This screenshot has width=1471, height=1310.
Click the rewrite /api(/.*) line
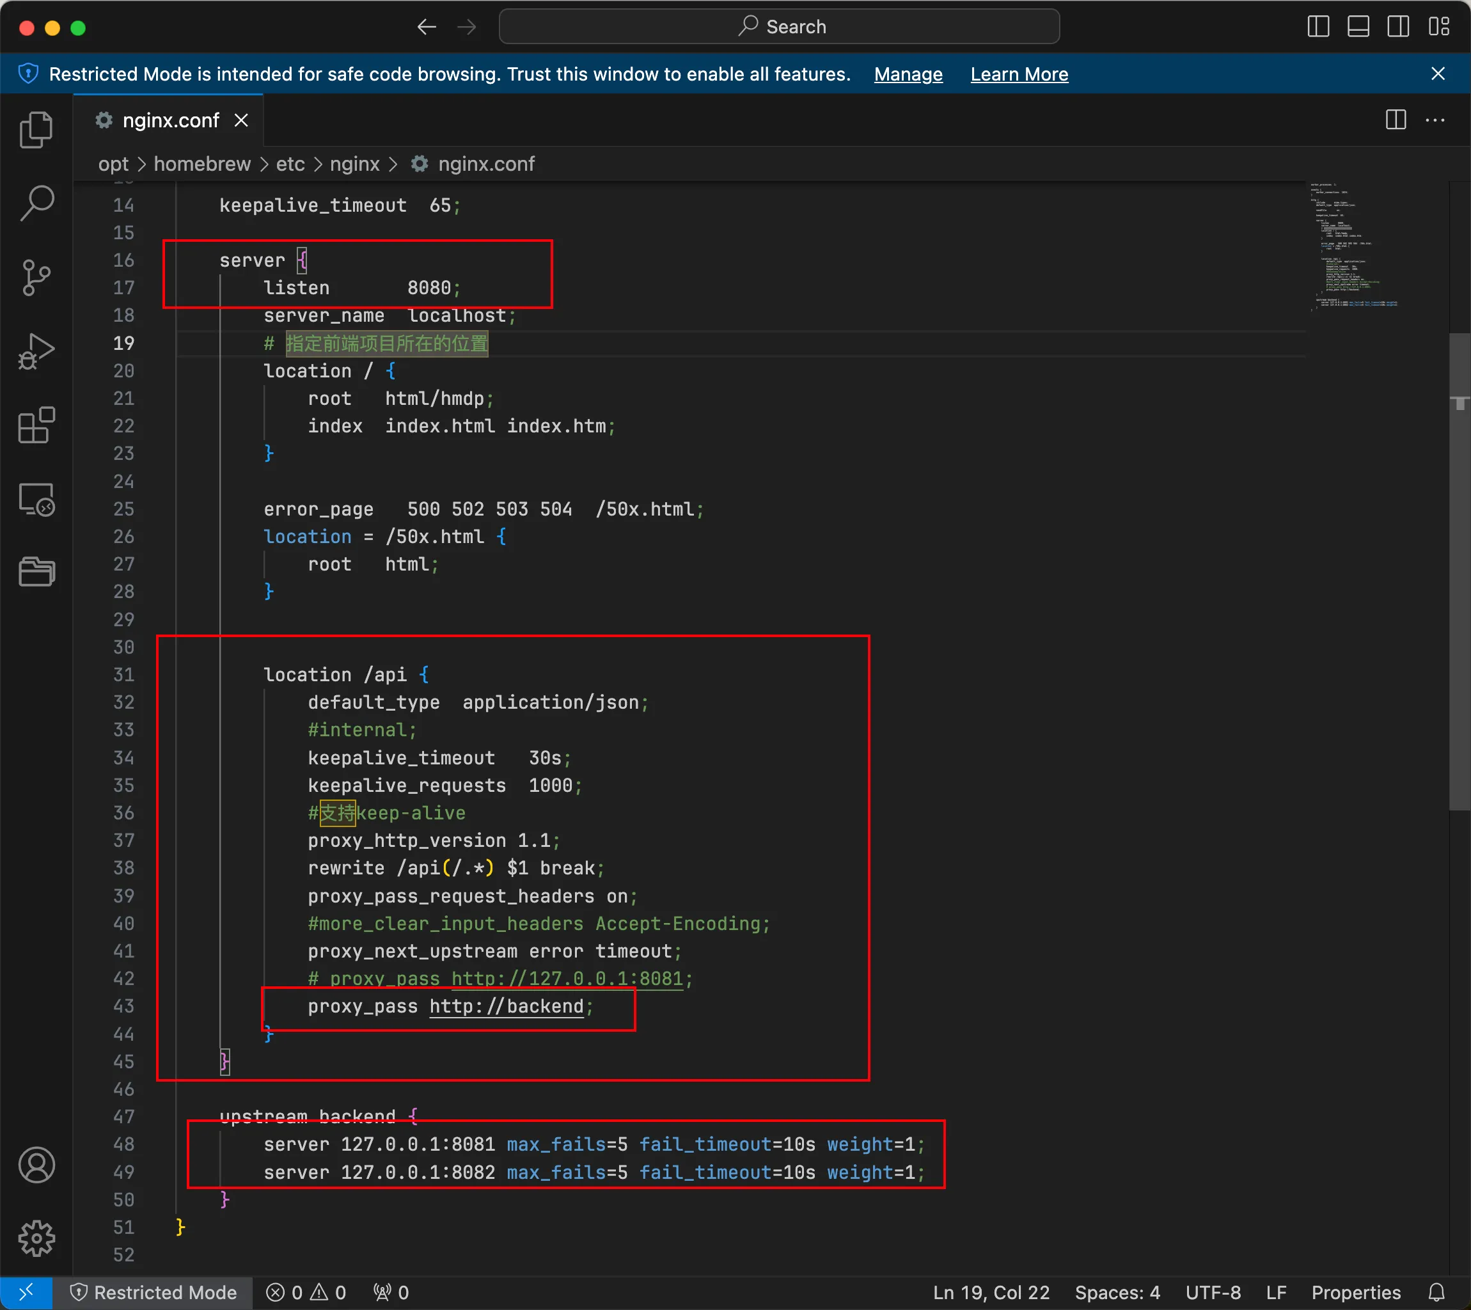[x=456, y=868]
